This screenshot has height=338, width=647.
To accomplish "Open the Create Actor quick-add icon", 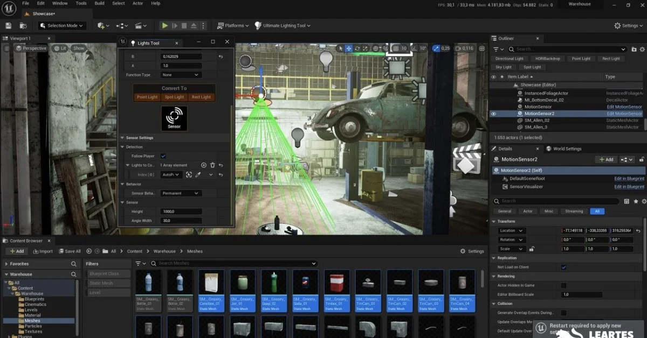I will coord(100,25).
